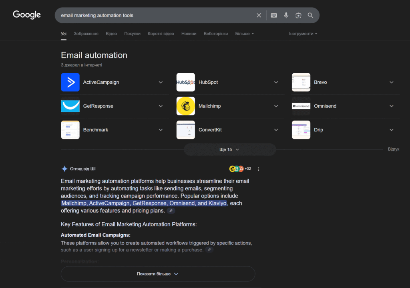This screenshot has height=288, width=410.
Task: Open image search with Lens camera
Action: click(x=298, y=16)
